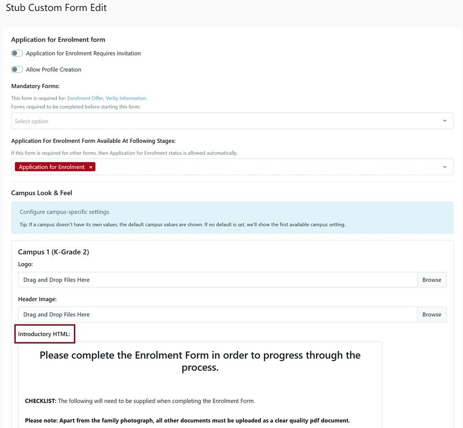Image resolution: width=463 pixels, height=428 pixels.
Task: Click the Logo drag and drop area
Action: (174, 279)
